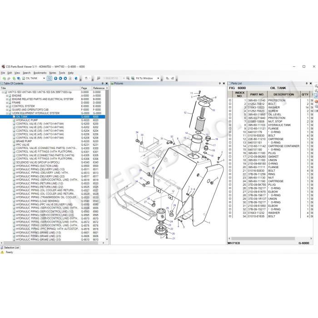Expand GUARD AND OPERATOR'S CAB node
The width and height of the screenshot is (318, 318).
pyautogui.click(x=7, y=110)
